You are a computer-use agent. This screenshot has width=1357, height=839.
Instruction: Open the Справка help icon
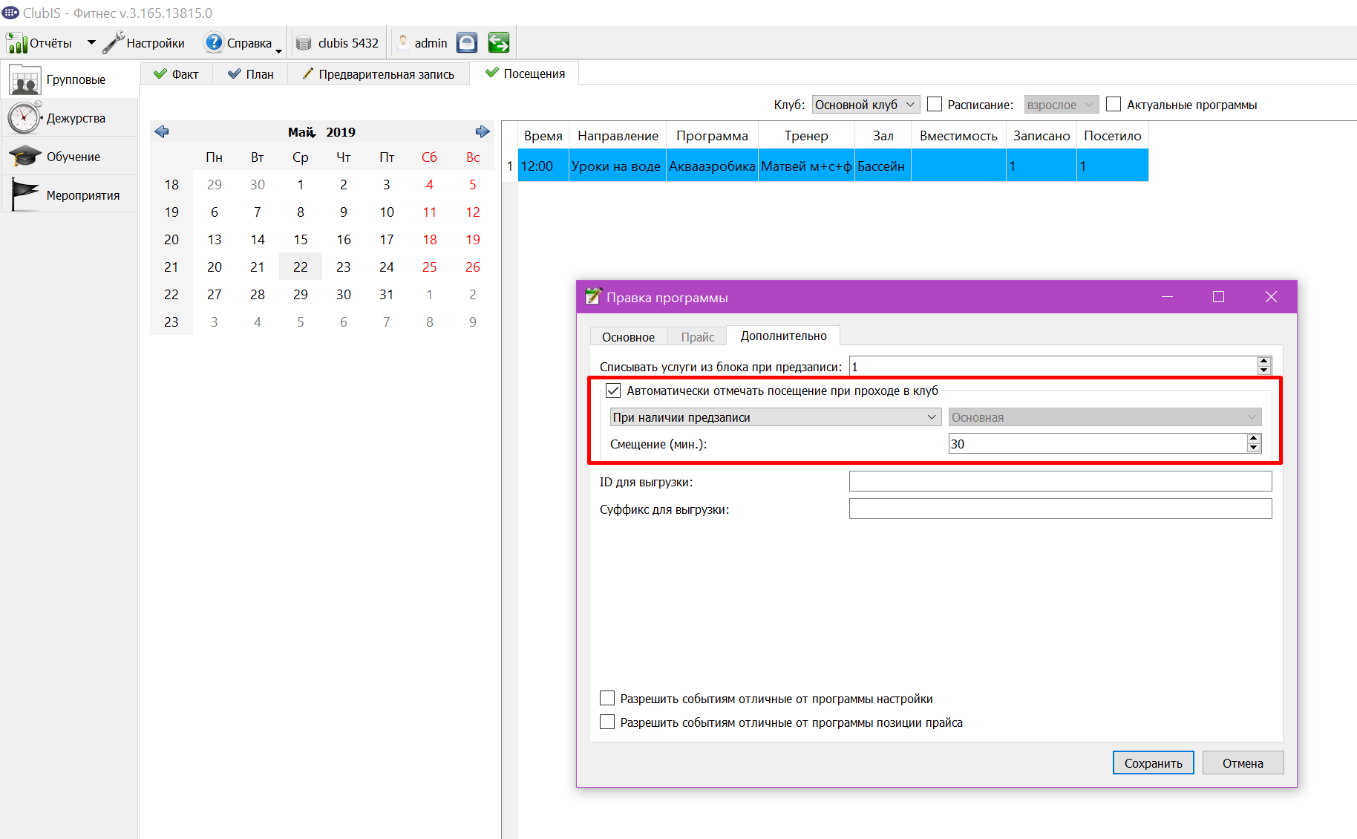pyautogui.click(x=214, y=42)
